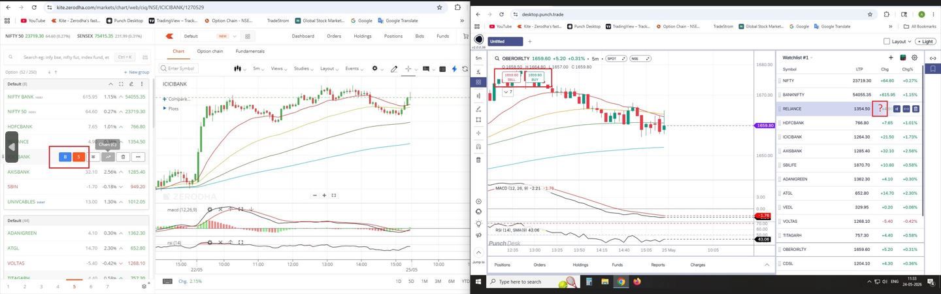Open the NSE exchange selector in Punch chart
941x294 pixels.
[640, 59]
